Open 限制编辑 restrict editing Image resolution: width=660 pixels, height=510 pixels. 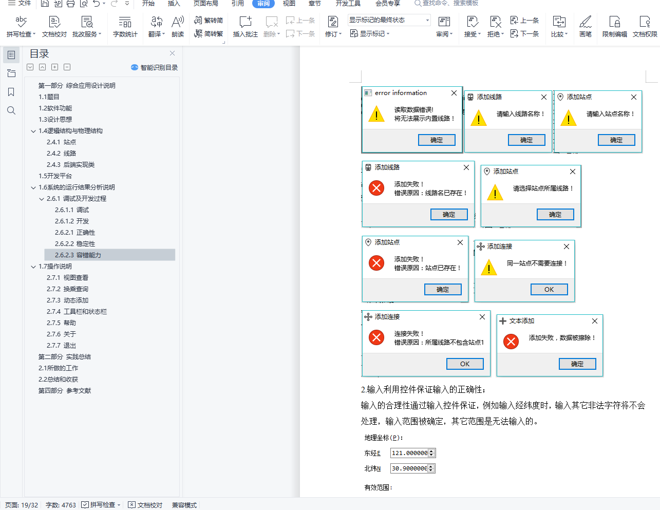coord(615,26)
